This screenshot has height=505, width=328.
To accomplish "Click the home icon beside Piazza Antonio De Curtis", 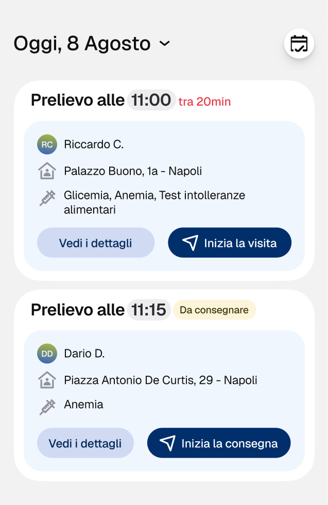I will point(47,380).
